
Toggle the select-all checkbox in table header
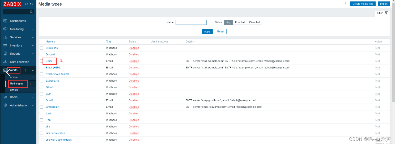[41, 41]
